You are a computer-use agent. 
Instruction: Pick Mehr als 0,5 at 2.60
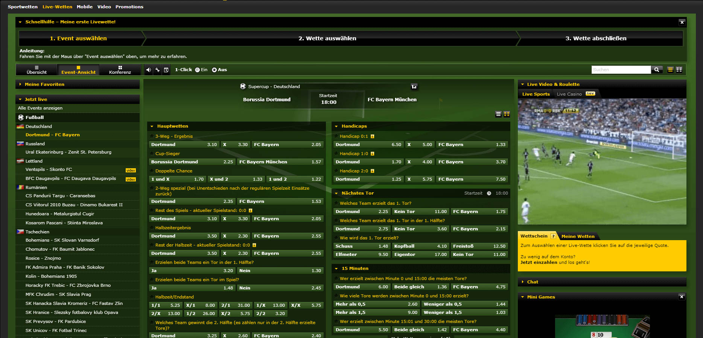pos(376,304)
